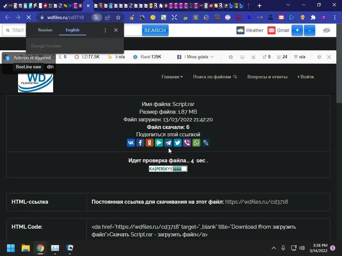Go back with browser back arrow
The width and height of the screenshot is (342, 256).
(7, 17)
